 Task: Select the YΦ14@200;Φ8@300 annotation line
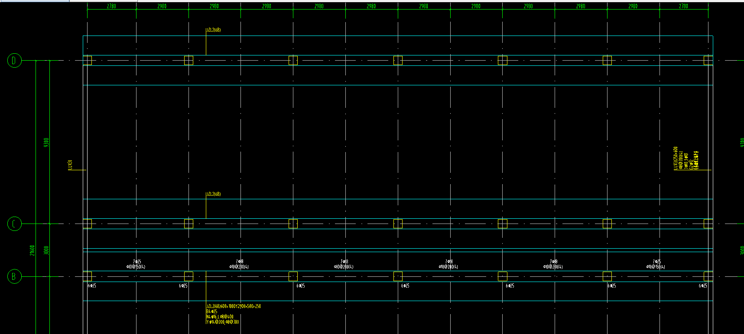tap(223, 322)
